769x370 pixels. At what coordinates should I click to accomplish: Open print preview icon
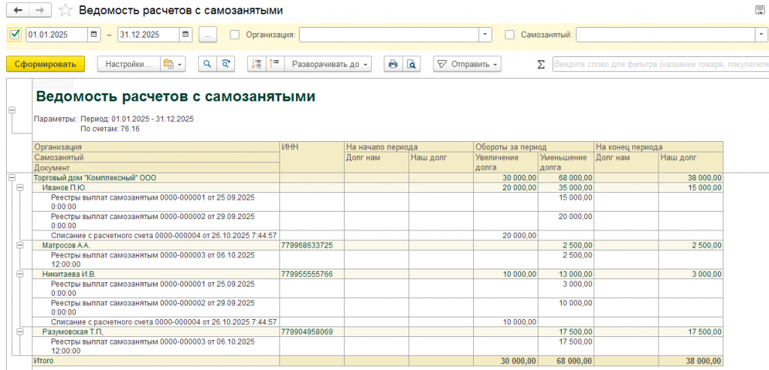[412, 64]
